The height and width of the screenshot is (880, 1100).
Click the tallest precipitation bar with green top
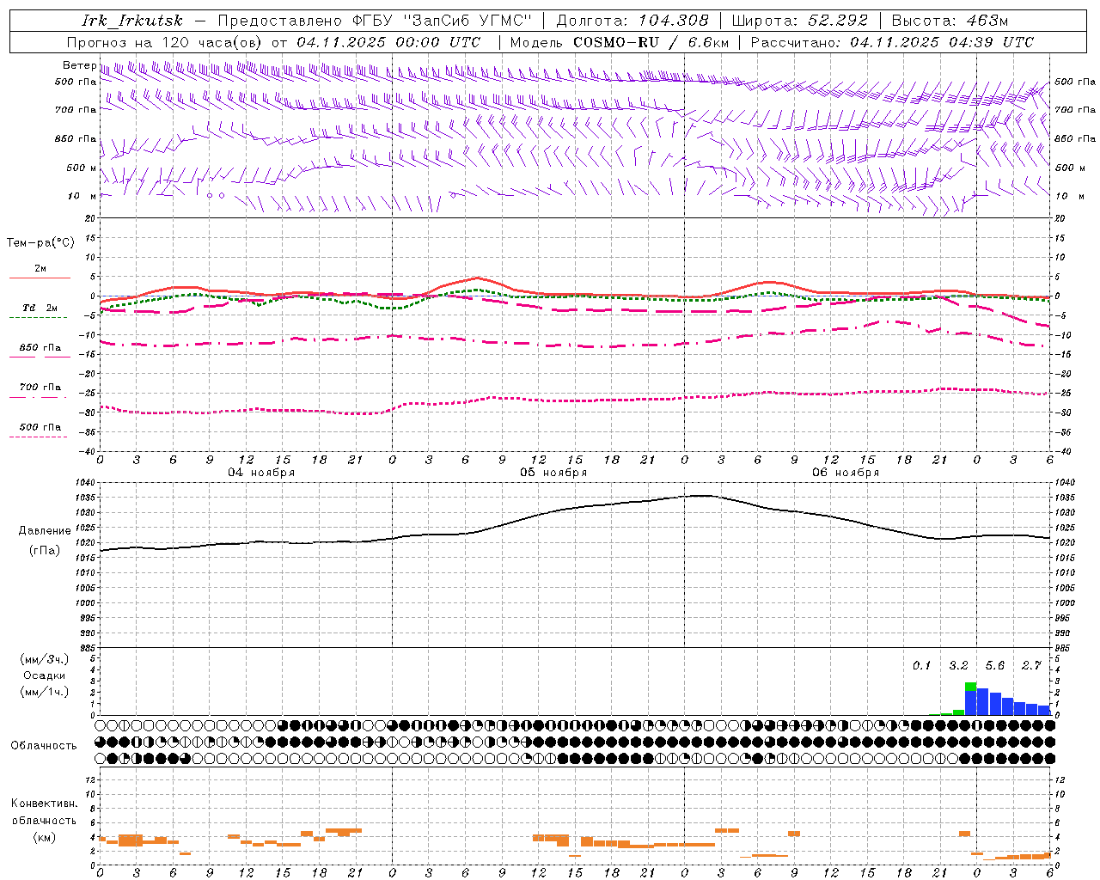(970, 699)
